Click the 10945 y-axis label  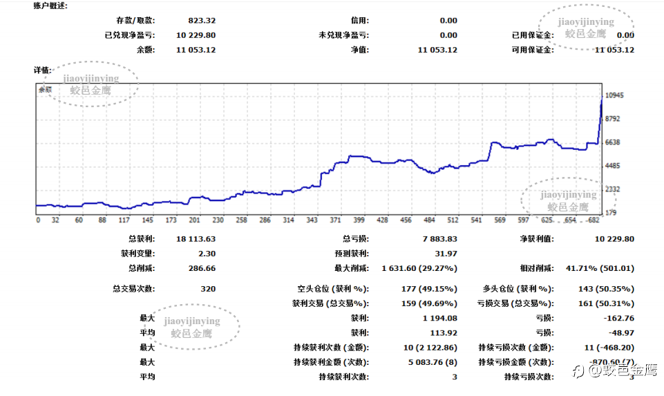coord(614,95)
